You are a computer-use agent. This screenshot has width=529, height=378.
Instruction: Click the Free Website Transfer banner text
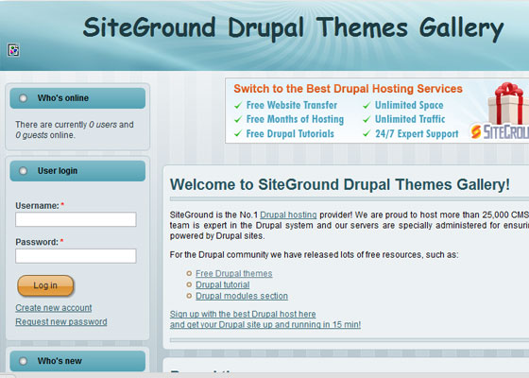pos(292,105)
